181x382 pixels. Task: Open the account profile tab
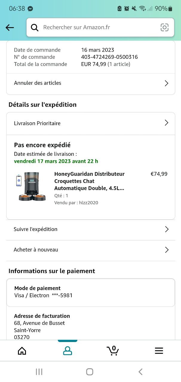68,351
